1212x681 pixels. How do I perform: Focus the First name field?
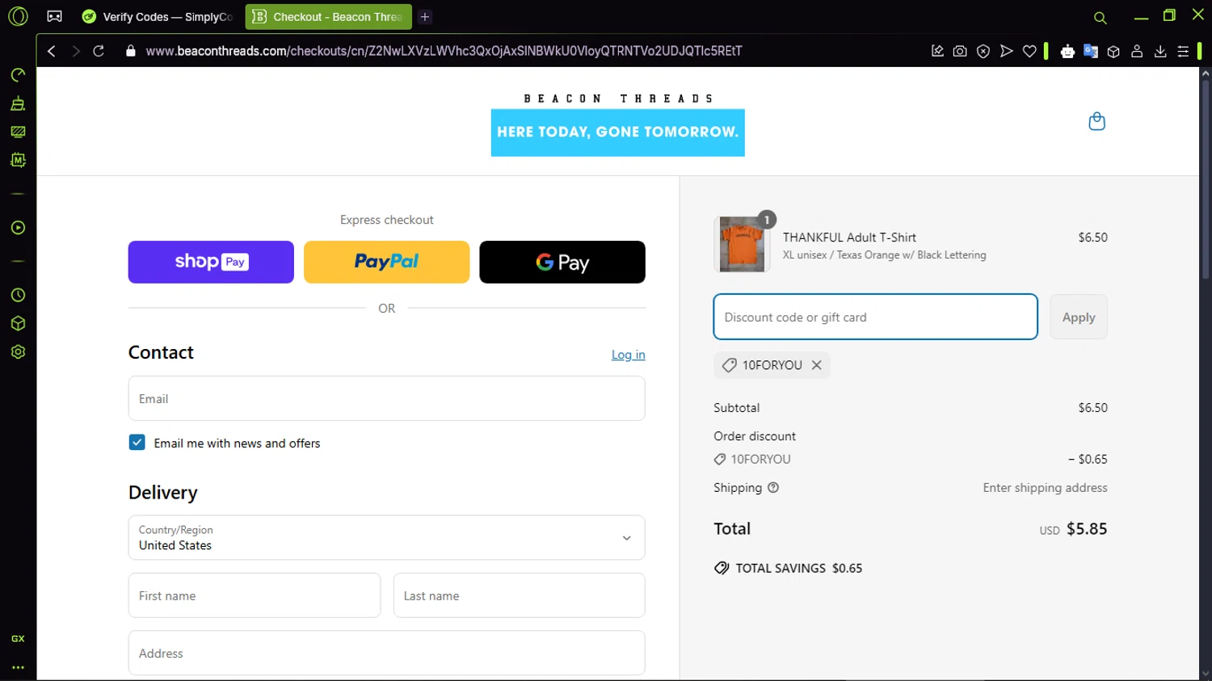pos(255,595)
